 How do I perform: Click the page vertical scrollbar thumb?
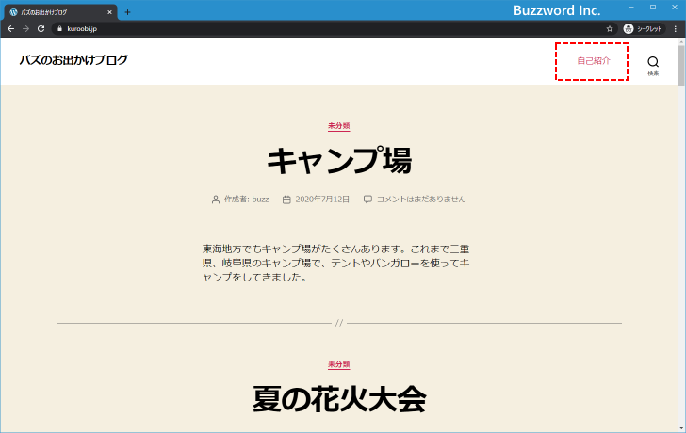681,65
